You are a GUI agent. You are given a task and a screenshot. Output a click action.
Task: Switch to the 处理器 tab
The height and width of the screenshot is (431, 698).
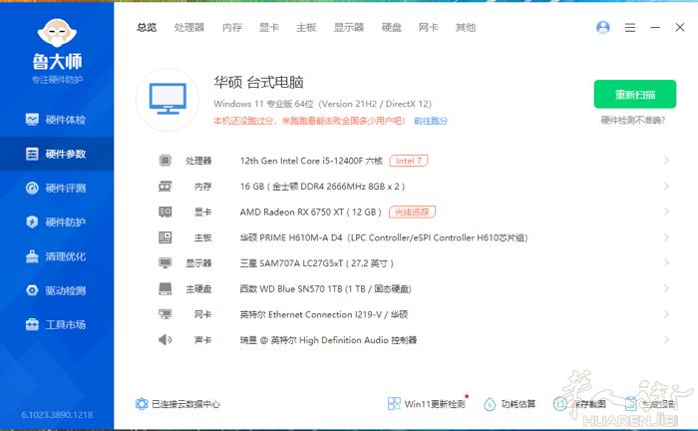tap(189, 28)
